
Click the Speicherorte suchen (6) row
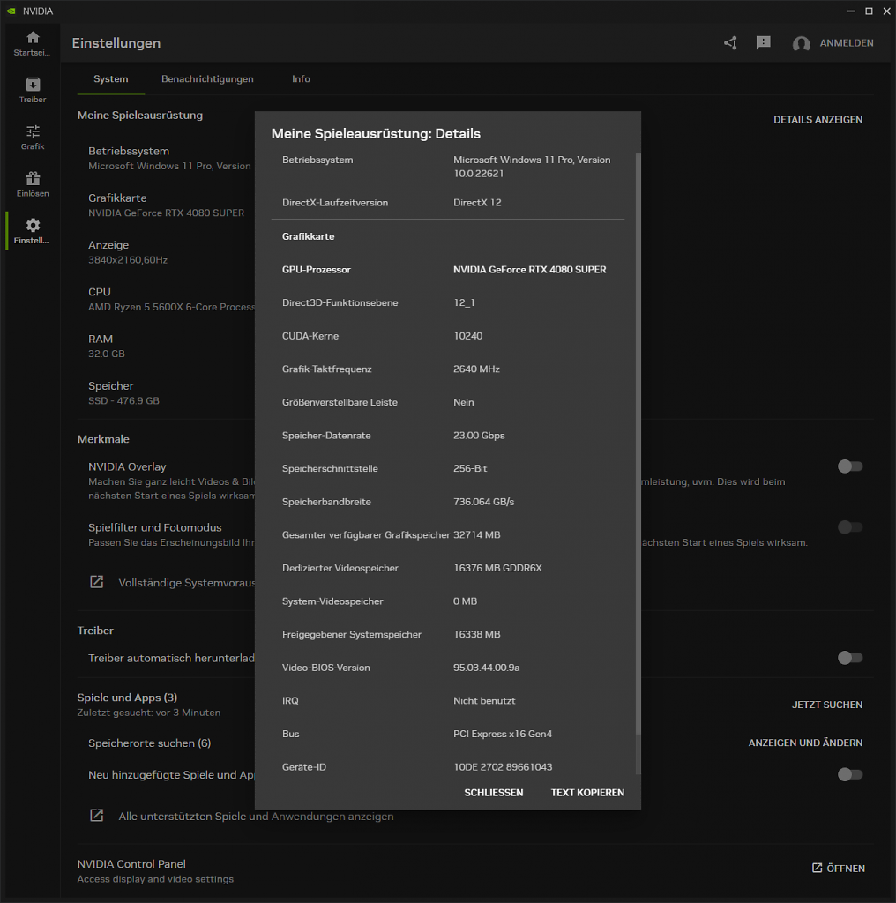[150, 743]
